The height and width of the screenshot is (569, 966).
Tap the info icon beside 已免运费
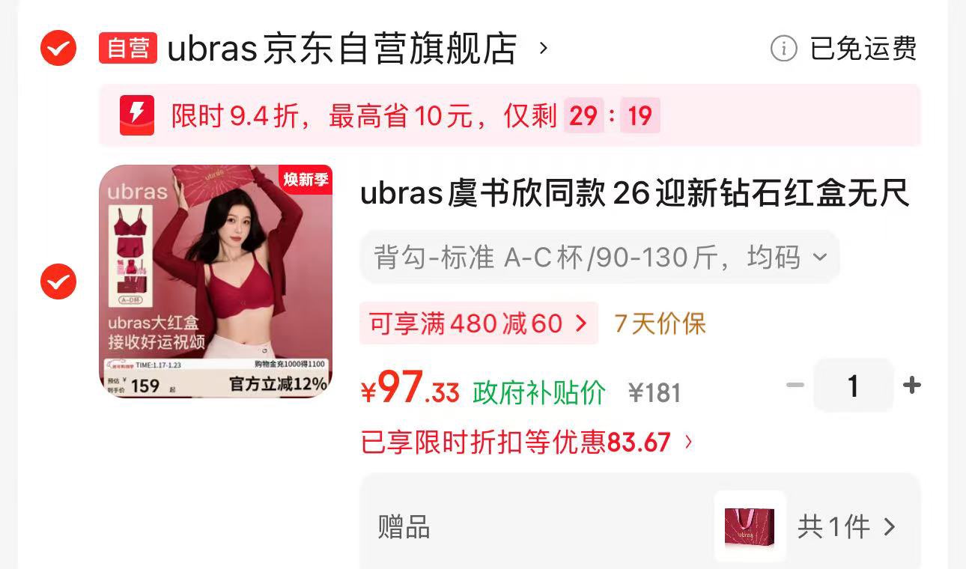(x=784, y=49)
